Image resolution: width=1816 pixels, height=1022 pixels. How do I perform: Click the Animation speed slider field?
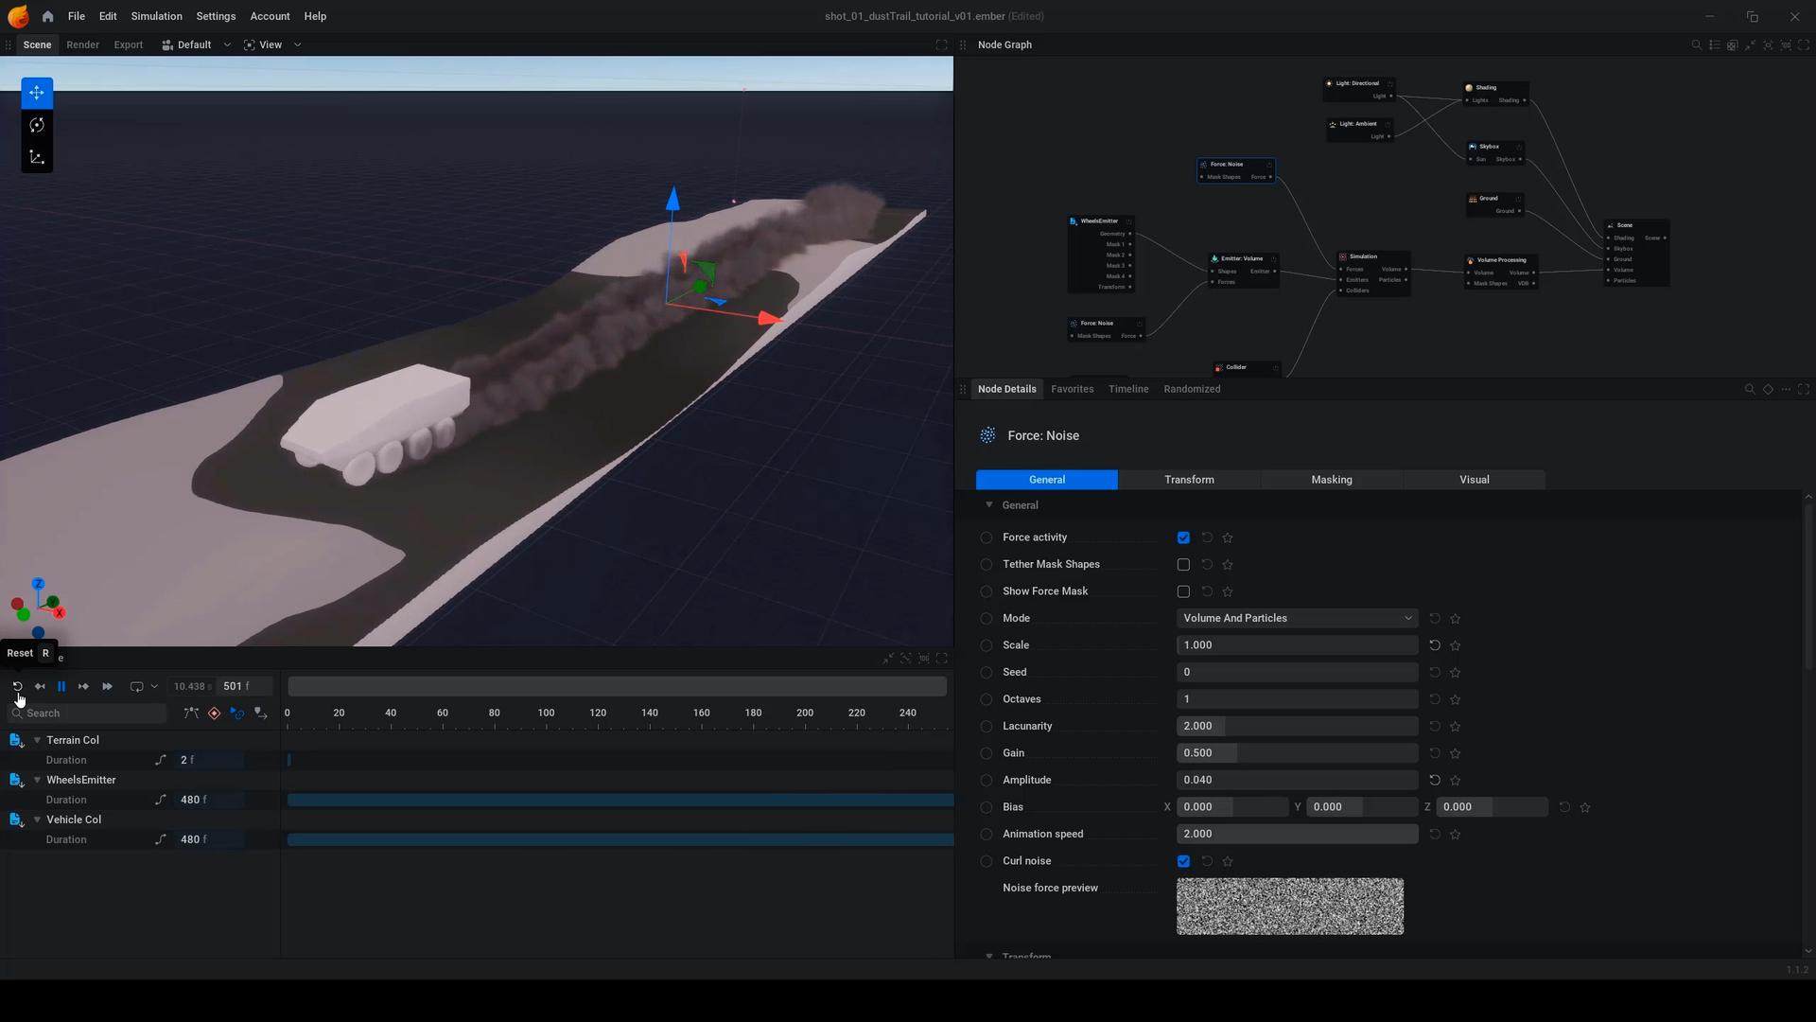pos(1296,834)
